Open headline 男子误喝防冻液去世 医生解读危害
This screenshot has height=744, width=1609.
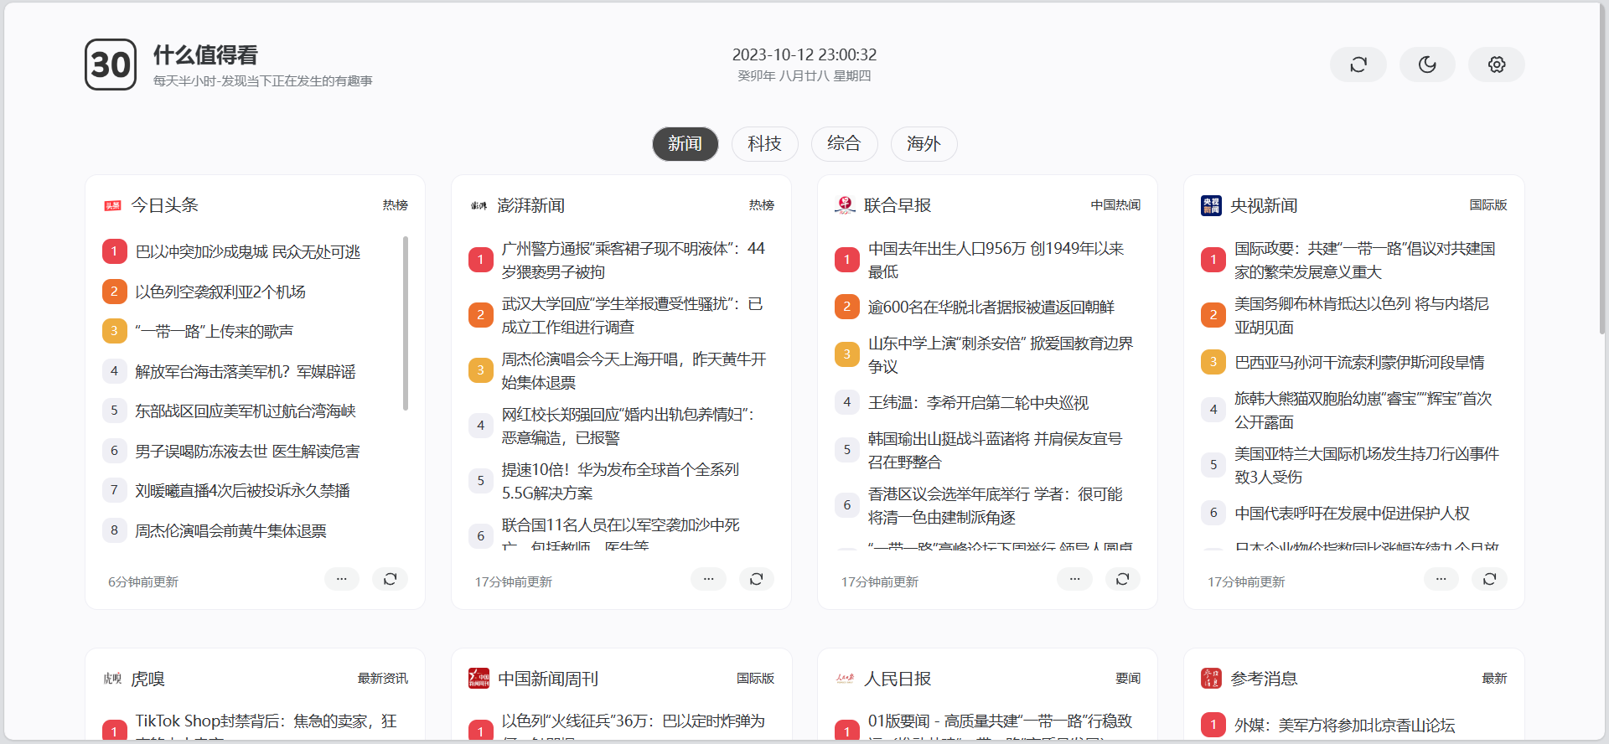coord(247,451)
